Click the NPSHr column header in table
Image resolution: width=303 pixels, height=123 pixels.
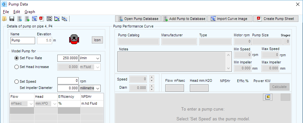pos(92,97)
